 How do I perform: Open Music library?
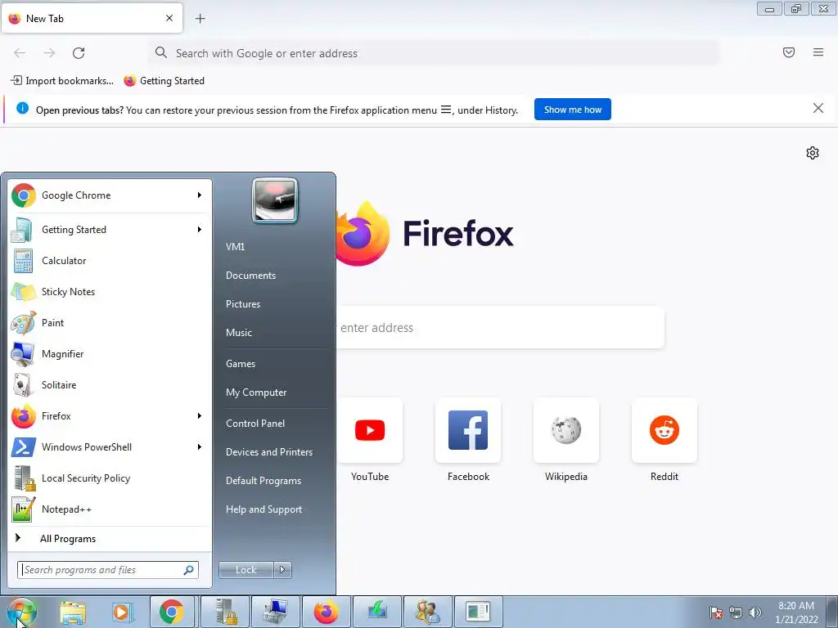(x=239, y=333)
